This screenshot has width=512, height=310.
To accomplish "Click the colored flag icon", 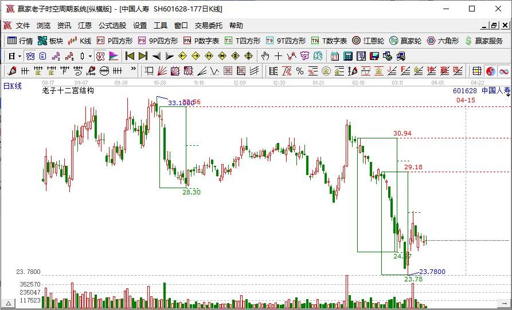I will (x=114, y=56).
